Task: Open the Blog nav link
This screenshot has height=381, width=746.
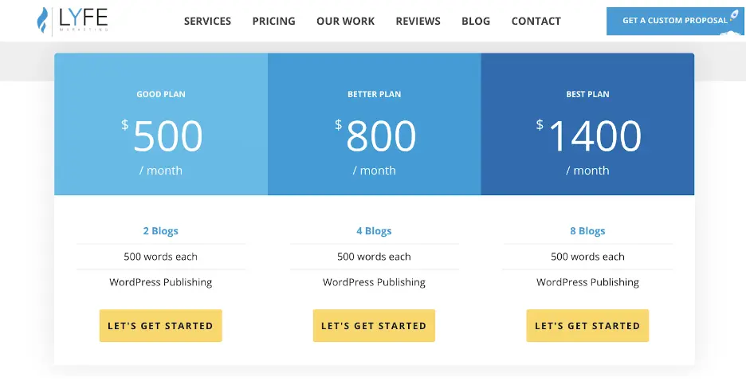Action: point(476,22)
